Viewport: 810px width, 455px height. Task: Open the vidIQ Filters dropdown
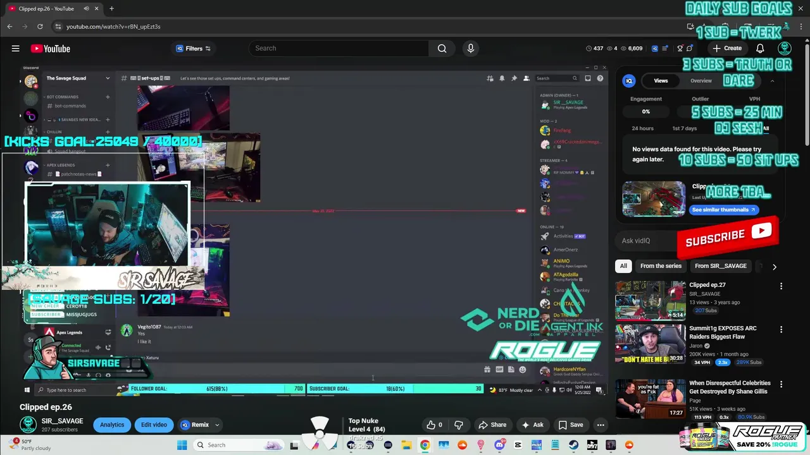(194, 49)
